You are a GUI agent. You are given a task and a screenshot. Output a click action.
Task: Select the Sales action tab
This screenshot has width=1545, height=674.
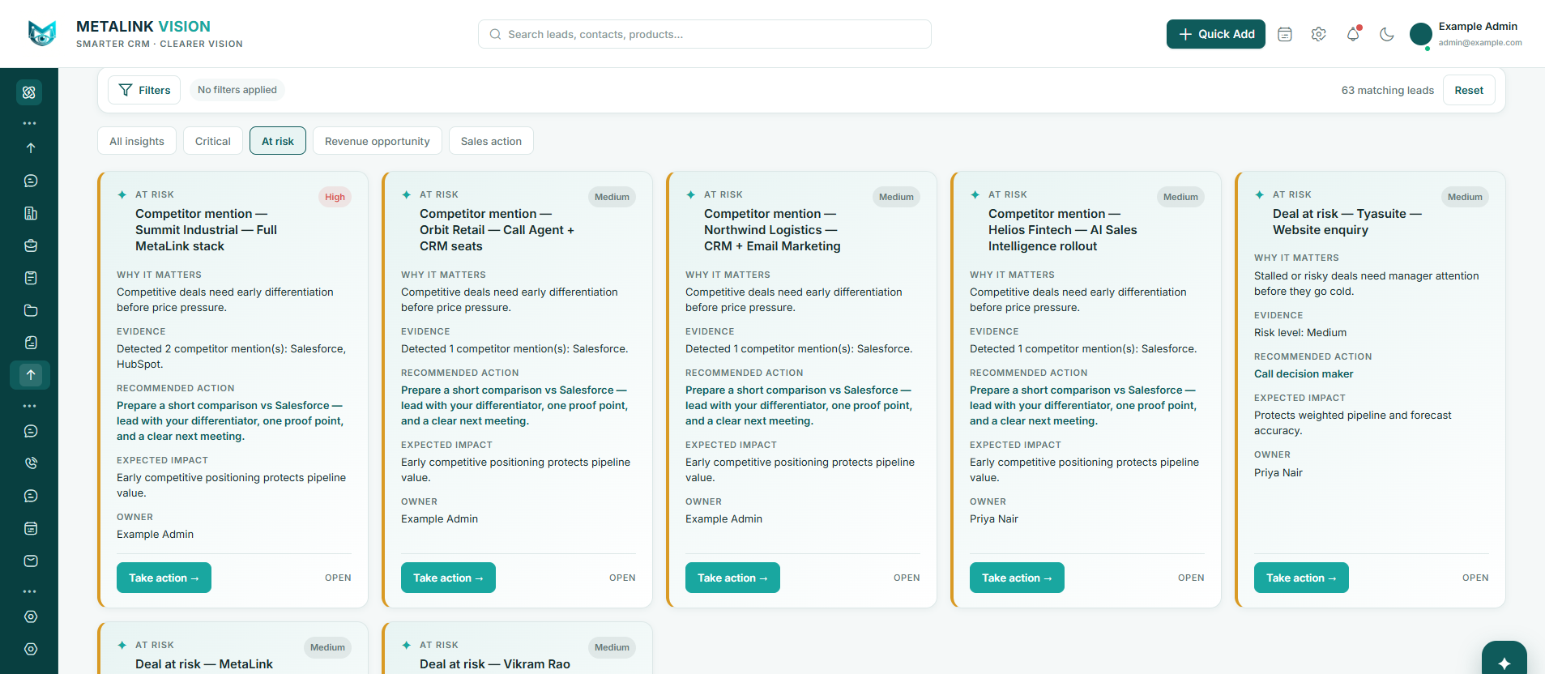pyautogui.click(x=491, y=141)
